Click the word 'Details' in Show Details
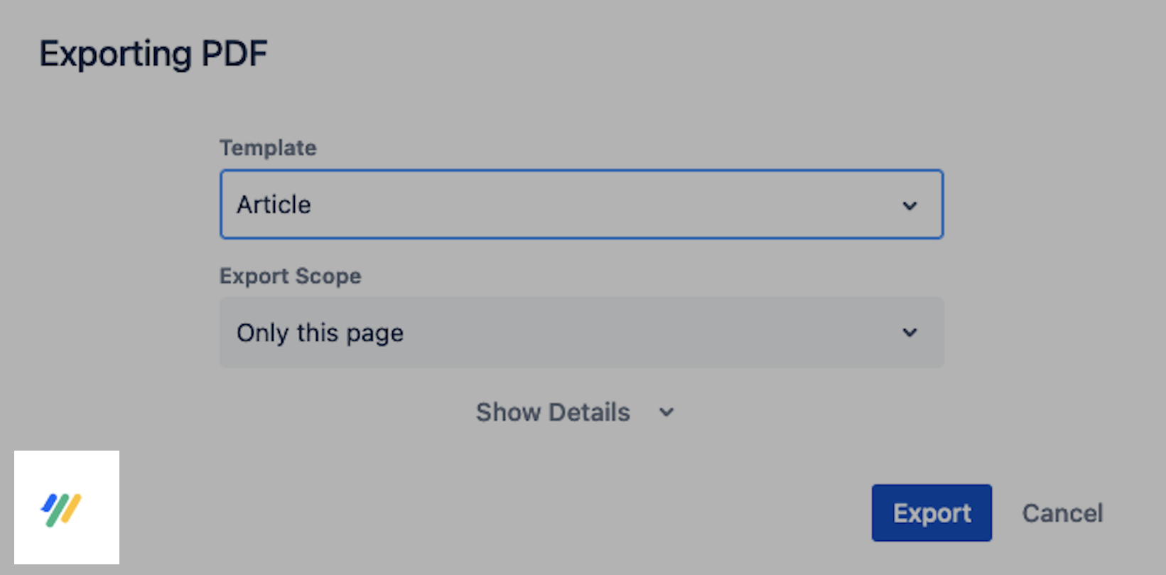 click(x=589, y=412)
